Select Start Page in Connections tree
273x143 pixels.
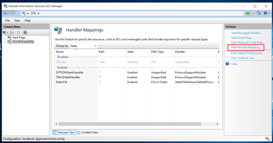click(x=19, y=37)
